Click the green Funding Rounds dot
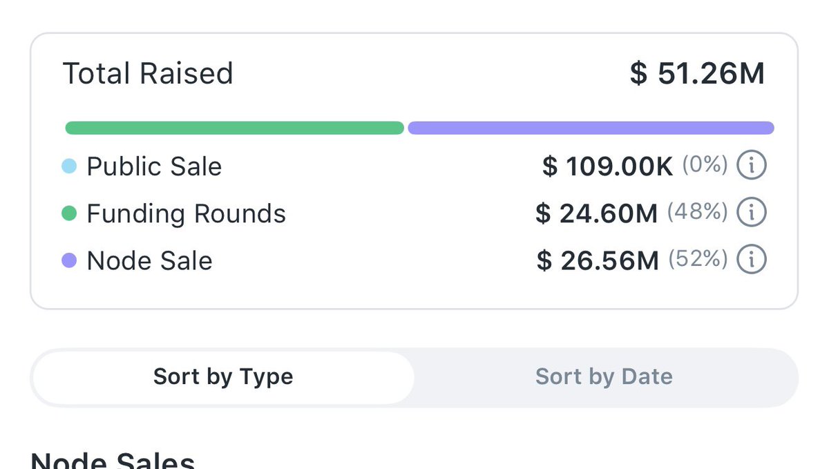The height and width of the screenshot is (469, 829). tap(69, 214)
